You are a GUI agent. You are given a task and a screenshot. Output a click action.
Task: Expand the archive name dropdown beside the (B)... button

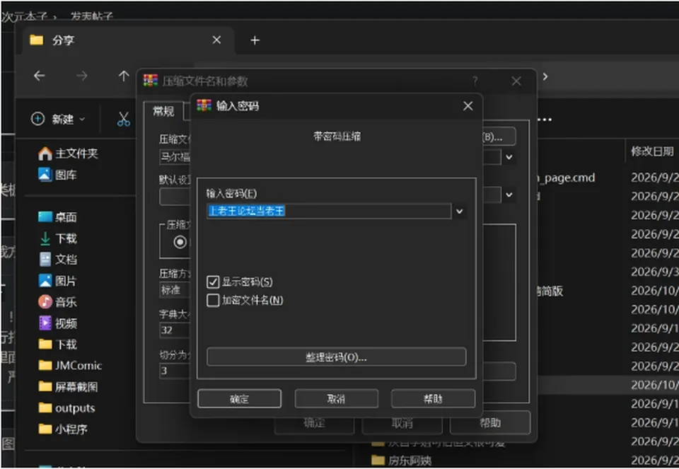click(x=509, y=157)
